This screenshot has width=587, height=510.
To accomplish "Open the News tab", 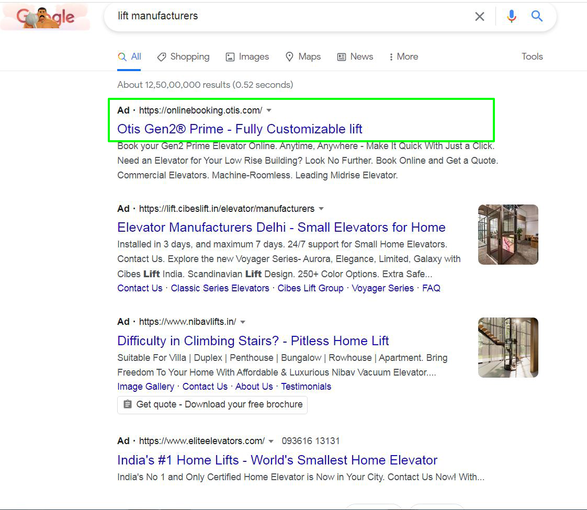I will pyautogui.click(x=355, y=57).
